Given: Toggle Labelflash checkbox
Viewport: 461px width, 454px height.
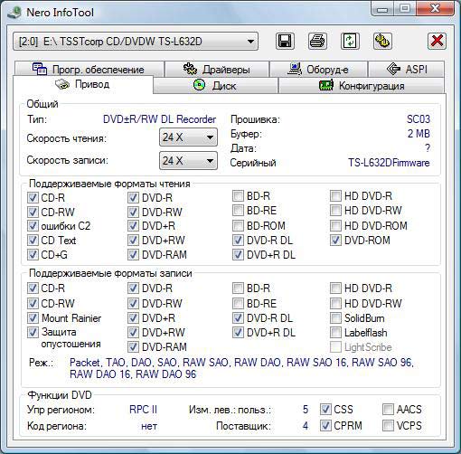Looking at the screenshot, I should (x=335, y=333).
